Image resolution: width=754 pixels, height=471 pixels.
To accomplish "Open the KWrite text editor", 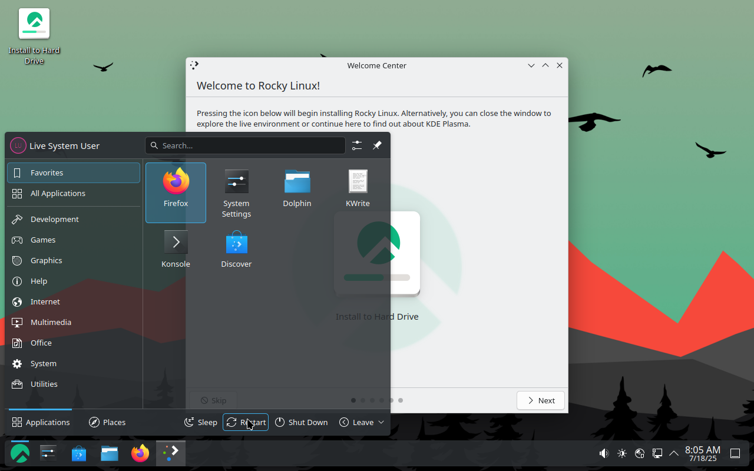I will tap(358, 193).
